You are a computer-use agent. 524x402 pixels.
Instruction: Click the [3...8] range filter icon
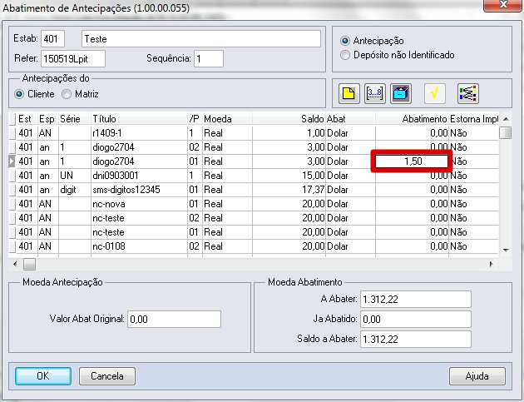(374, 93)
